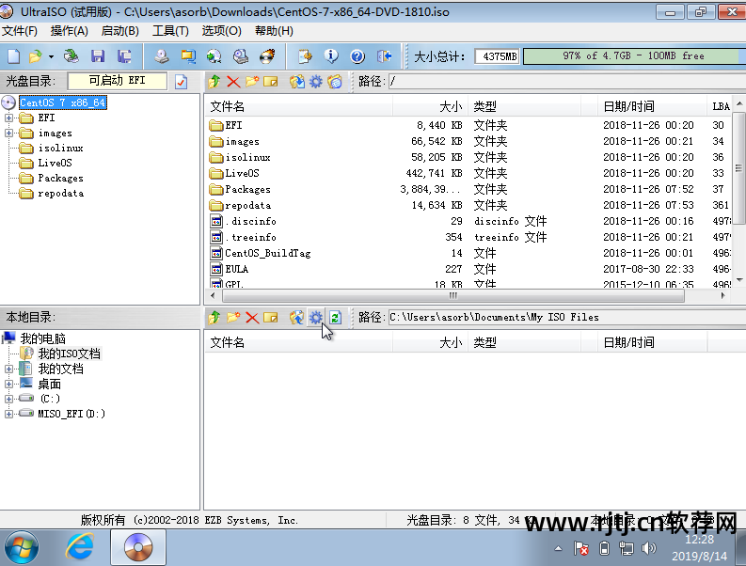Click the image path field showing /
This screenshot has height=566, width=746.
pyautogui.click(x=567, y=82)
